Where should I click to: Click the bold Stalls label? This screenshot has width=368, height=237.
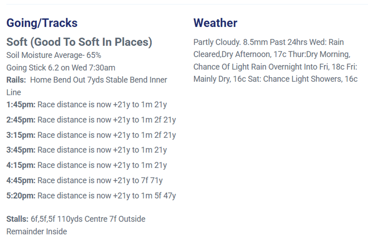17,219
